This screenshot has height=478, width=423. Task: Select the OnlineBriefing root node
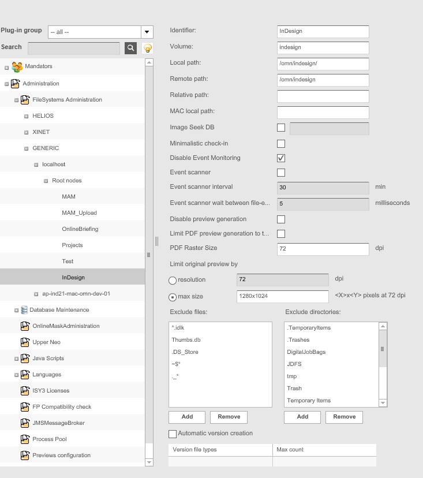point(80,229)
